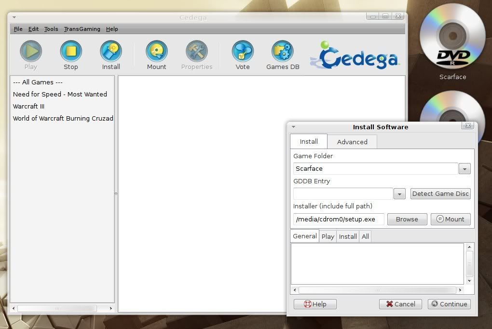This screenshot has width=492, height=329.
Task: Click the Detect Game Disc button
Action: [440, 194]
